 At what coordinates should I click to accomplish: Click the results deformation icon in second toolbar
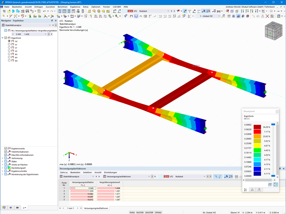pos(136,16)
